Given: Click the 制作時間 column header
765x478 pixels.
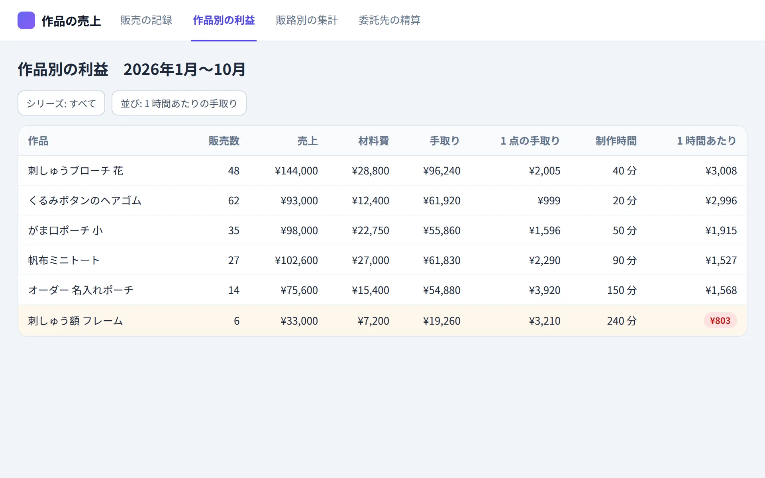Looking at the screenshot, I should point(616,141).
